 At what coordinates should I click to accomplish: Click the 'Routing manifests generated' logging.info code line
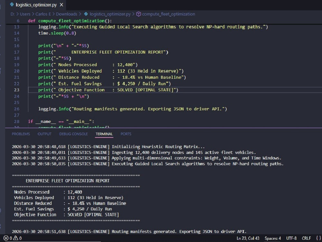click(133, 109)
